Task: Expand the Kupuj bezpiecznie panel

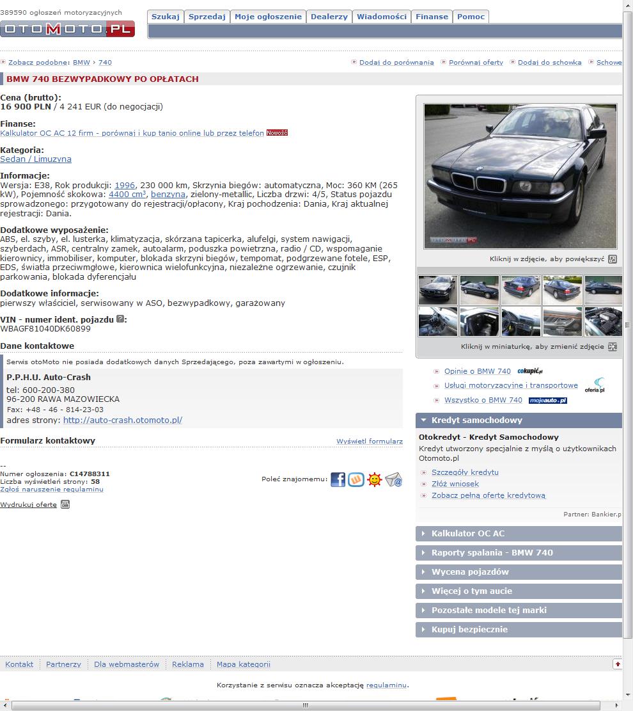Action: pos(519,629)
